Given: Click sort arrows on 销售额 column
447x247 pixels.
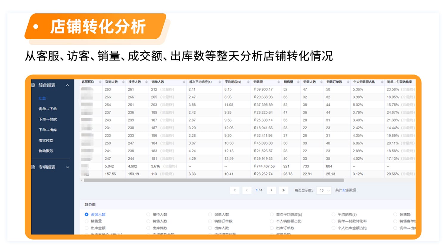Looking at the screenshot, I should pyautogui.click(x=279, y=82).
